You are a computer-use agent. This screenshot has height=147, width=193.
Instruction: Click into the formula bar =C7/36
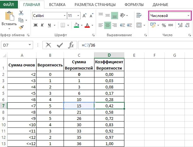pos(135,45)
